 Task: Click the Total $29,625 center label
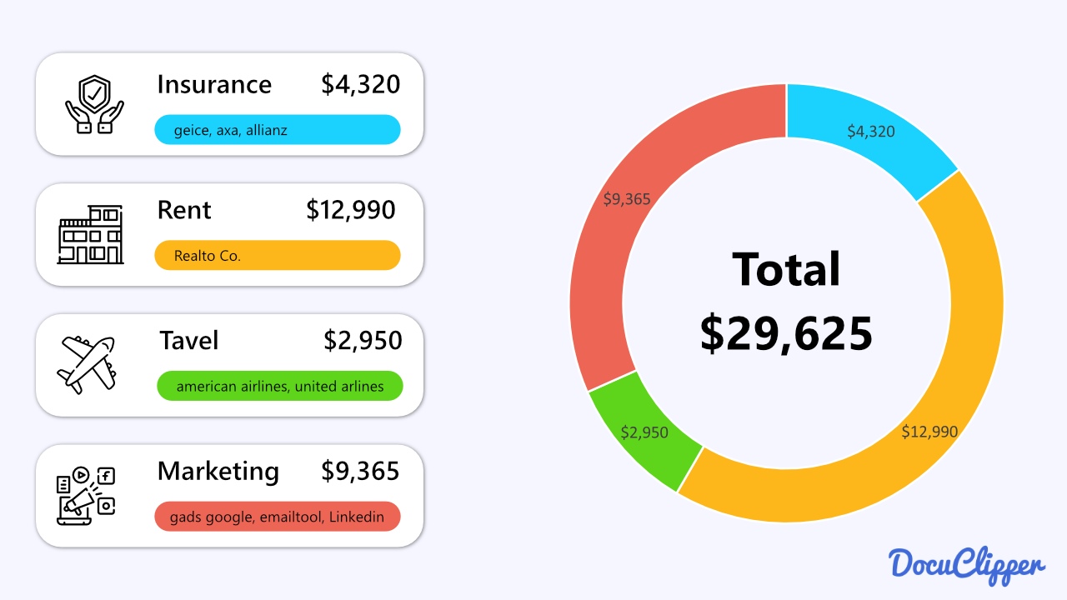coord(787,302)
